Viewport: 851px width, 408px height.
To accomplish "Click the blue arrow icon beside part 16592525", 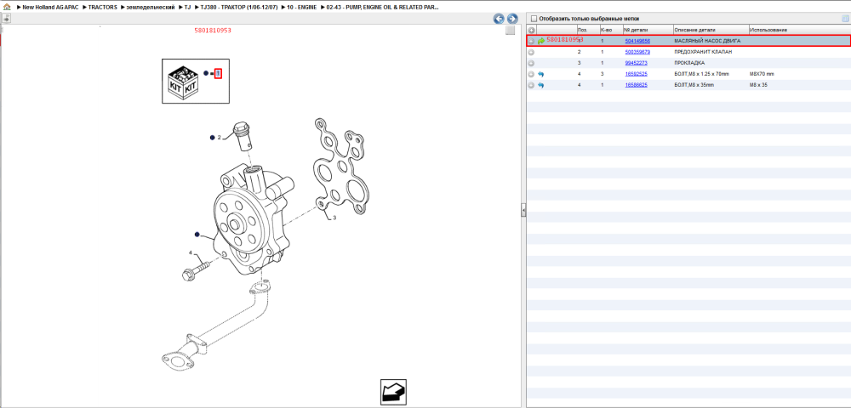I will [541, 74].
